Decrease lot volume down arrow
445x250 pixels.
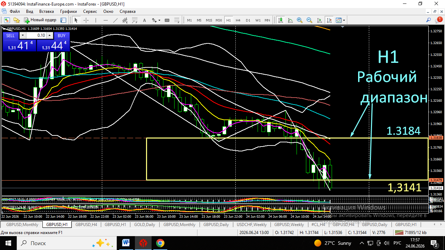pos(23,35)
